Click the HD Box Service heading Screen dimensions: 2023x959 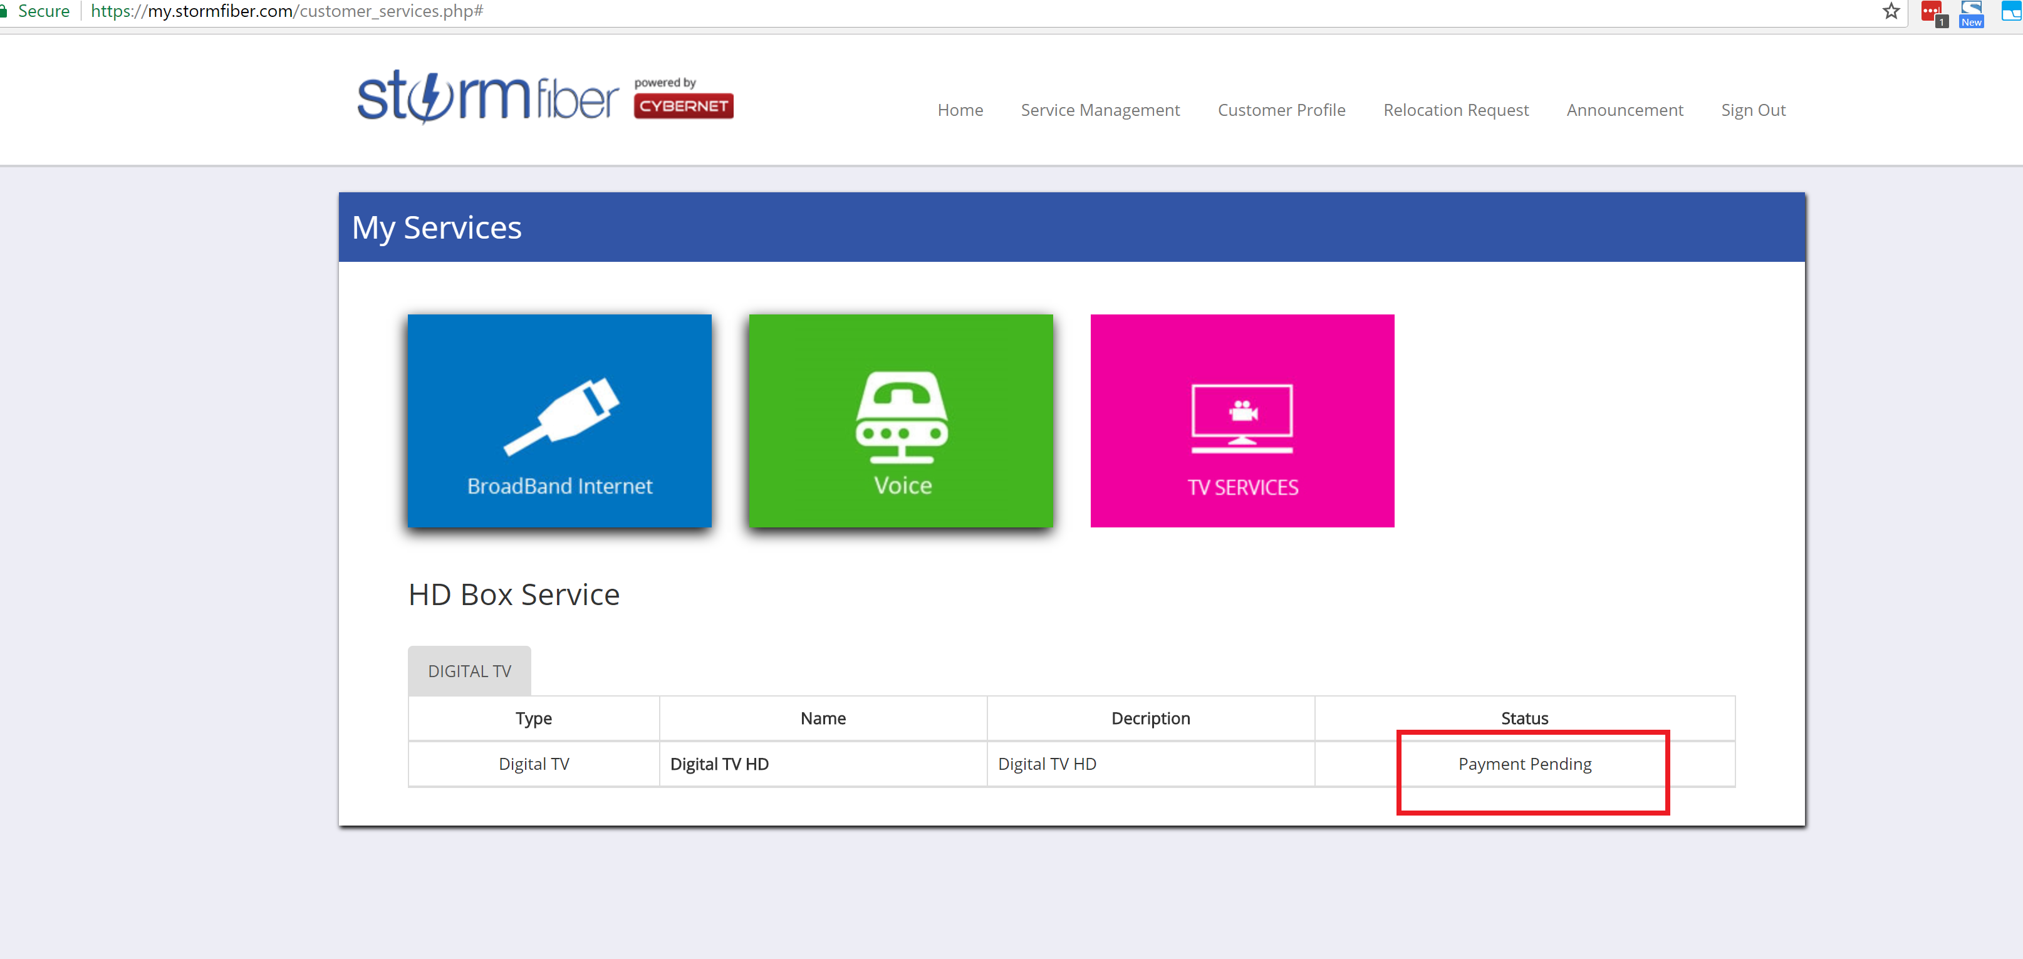(514, 594)
